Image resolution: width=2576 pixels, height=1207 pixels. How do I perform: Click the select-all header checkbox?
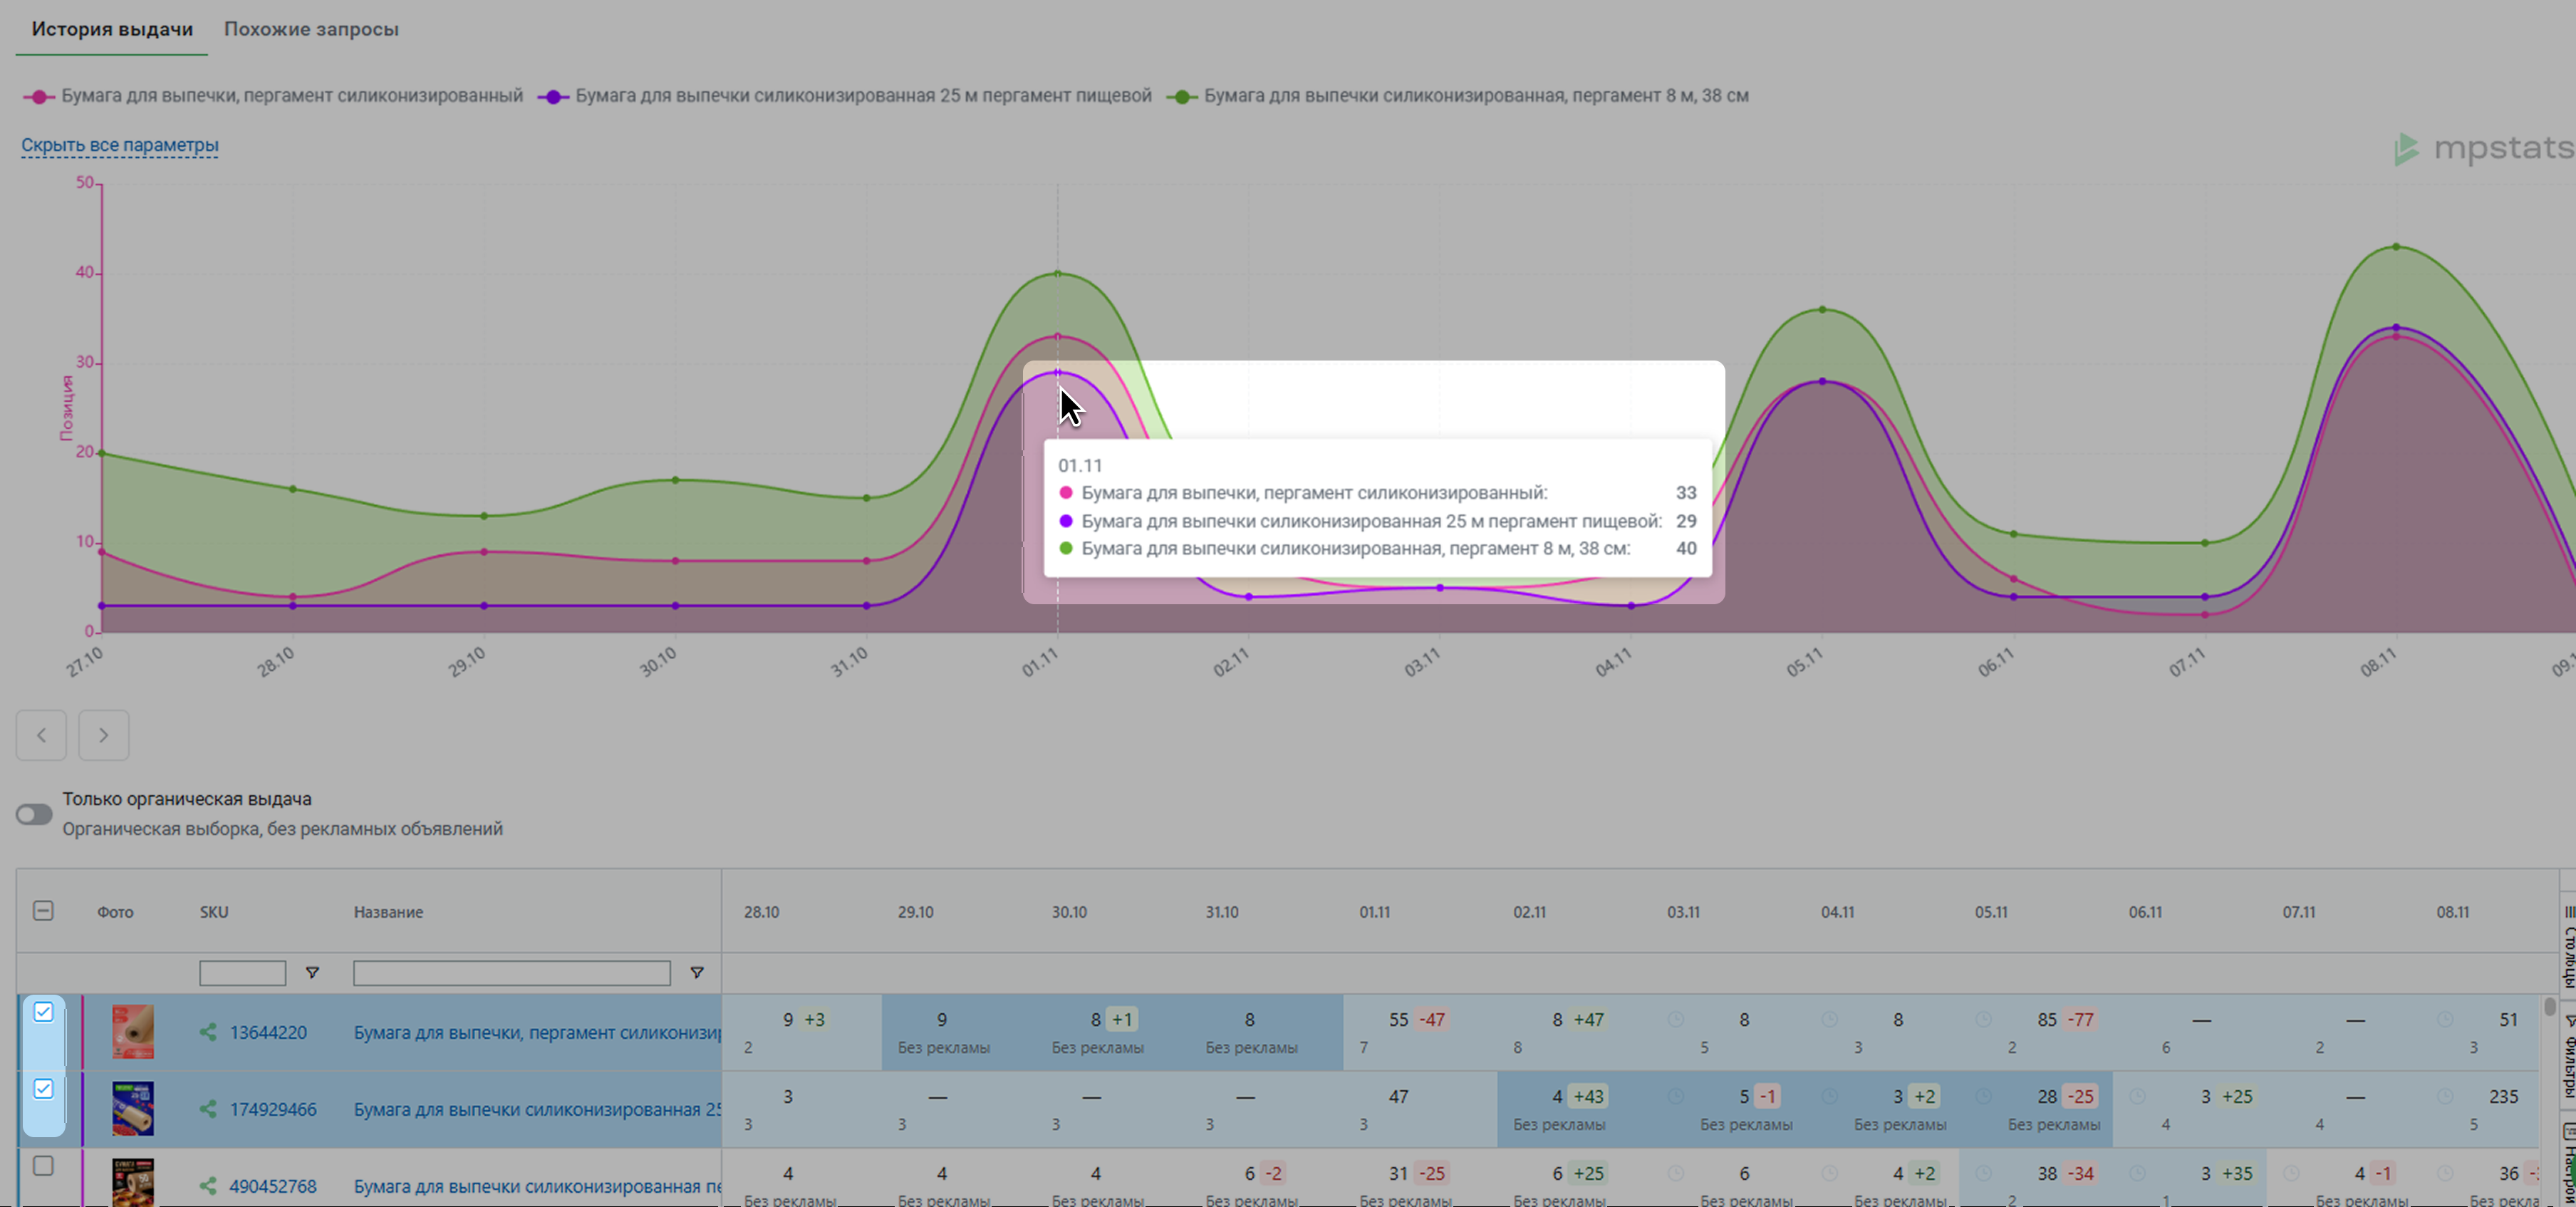[43, 911]
